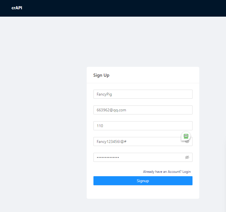This screenshot has height=212, width=226.
Task: Focus the password field showing Fancy123456!@#
Action: click(138, 142)
